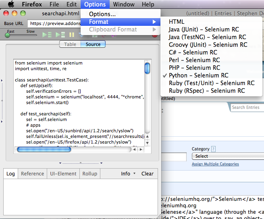Click the source pane scroll up arrow
This screenshot has height=219, width=264.
coord(148,136)
